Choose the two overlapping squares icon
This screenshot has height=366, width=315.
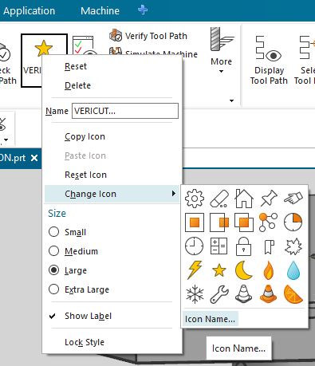point(244,222)
